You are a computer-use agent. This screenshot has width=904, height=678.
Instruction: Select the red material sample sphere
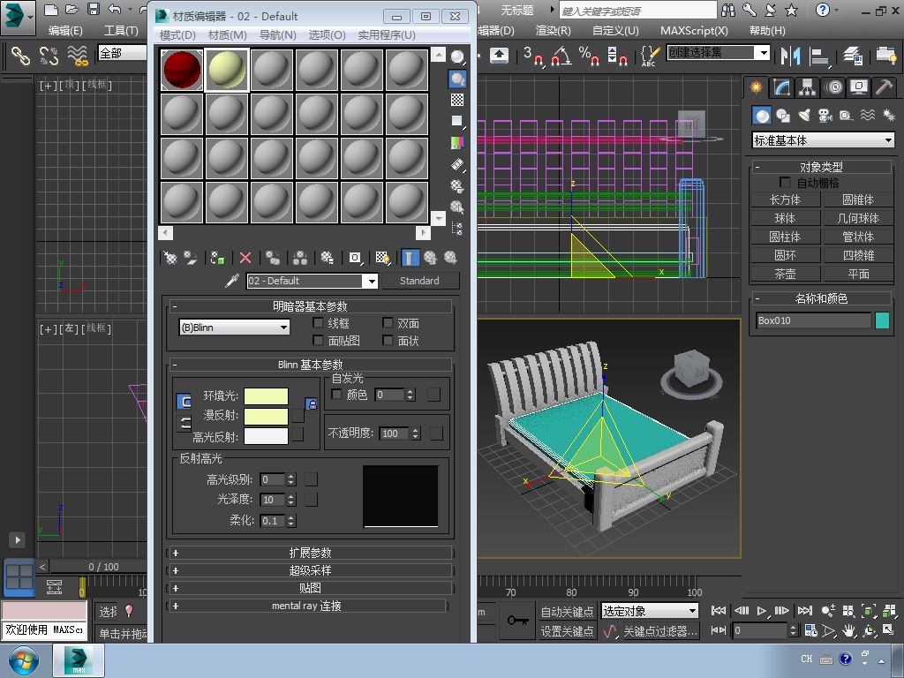[x=182, y=70]
